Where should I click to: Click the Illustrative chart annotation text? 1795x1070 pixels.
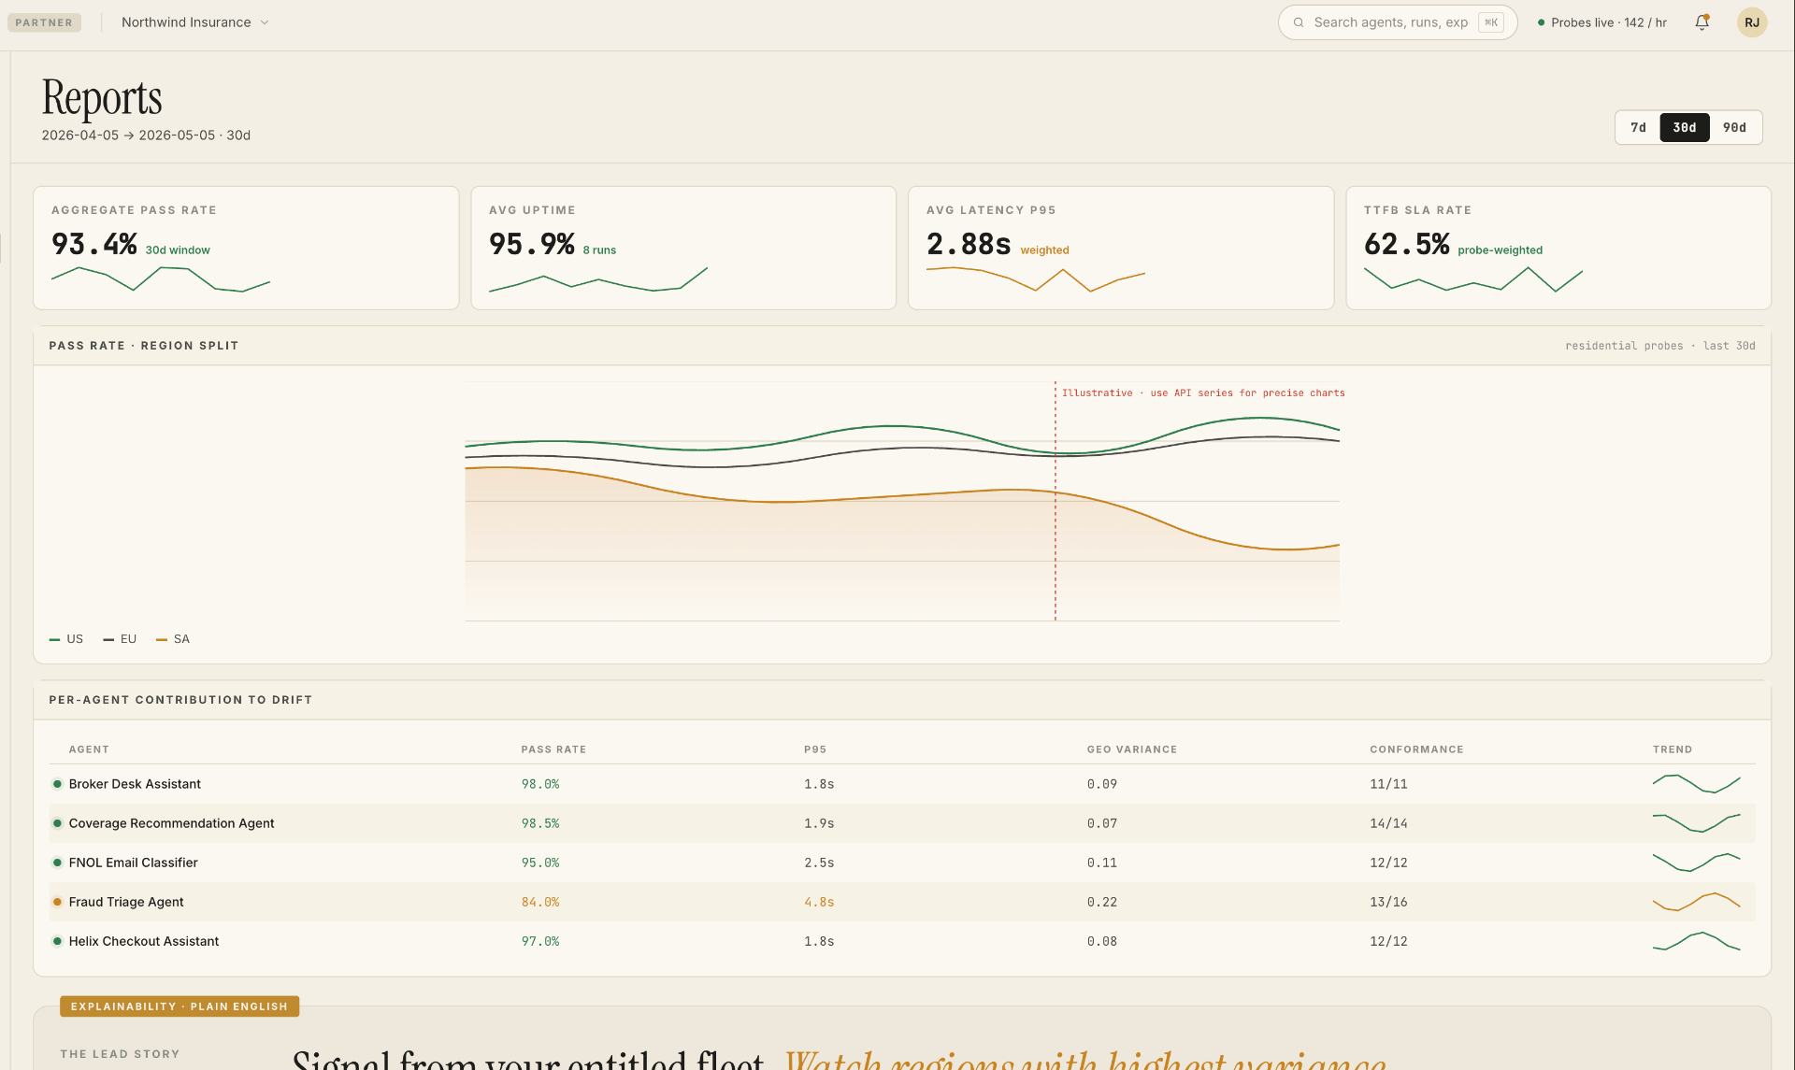click(1203, 392)
